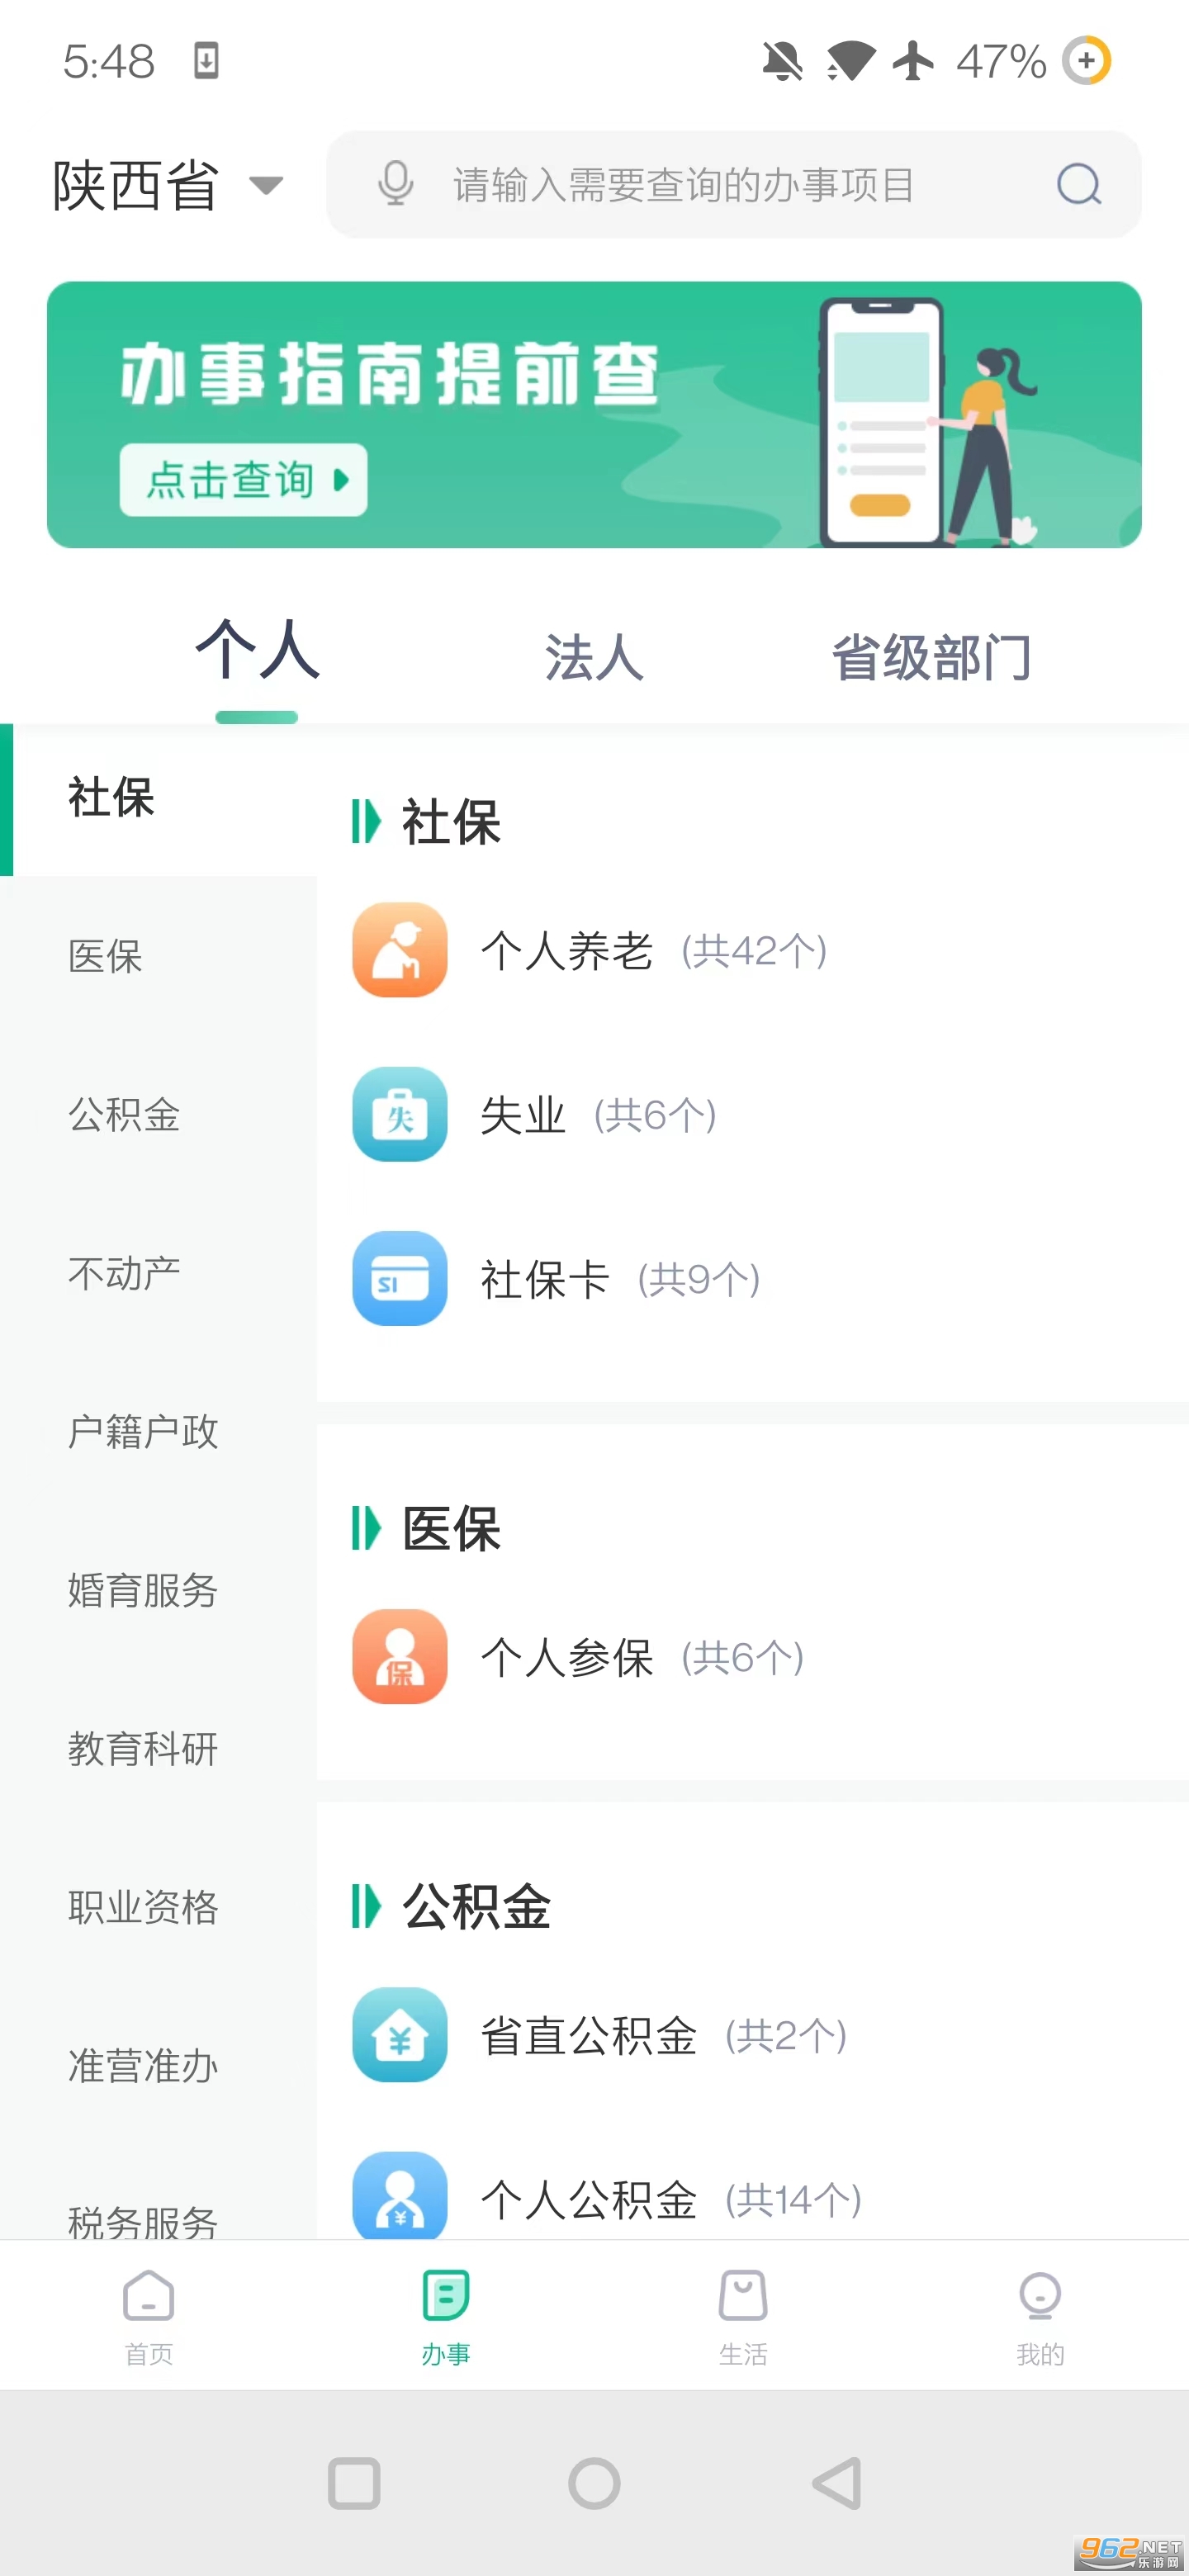
Task: Select 不动产 category in sidebar
Action: click(124, 1273)
